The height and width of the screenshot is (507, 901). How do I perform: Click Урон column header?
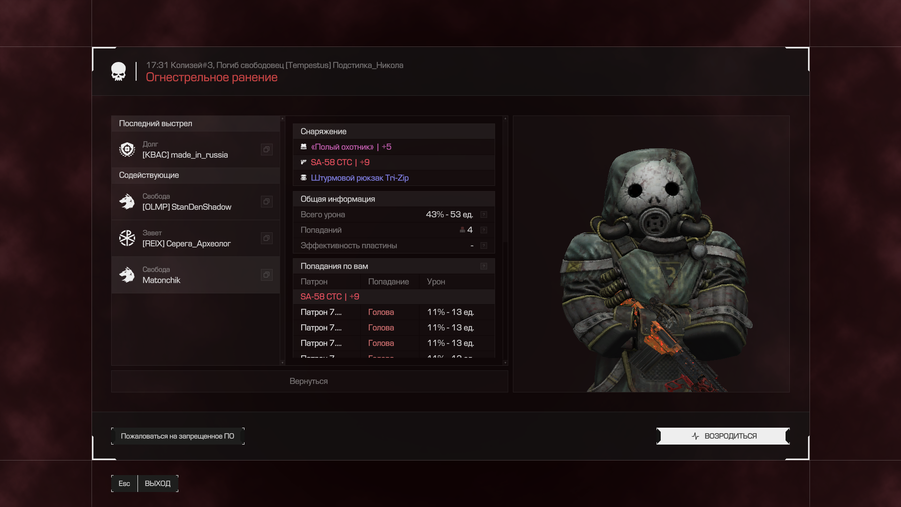436,282
